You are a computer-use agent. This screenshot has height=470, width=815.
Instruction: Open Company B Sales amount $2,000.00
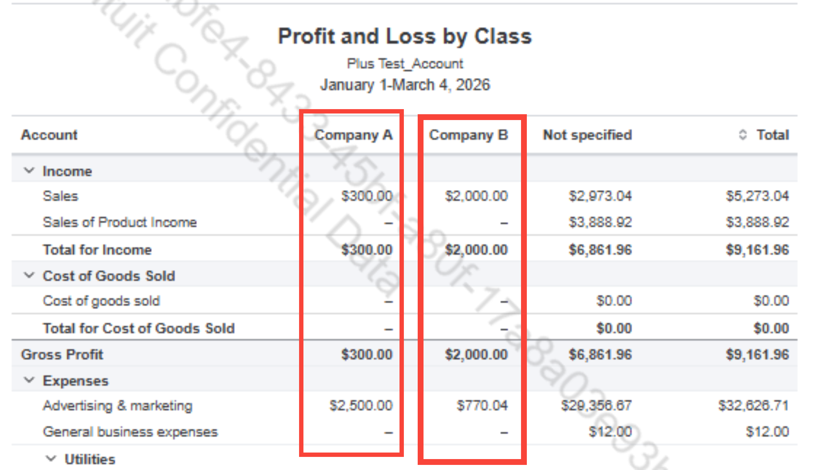pyautogui.click(x=476, y=196)
